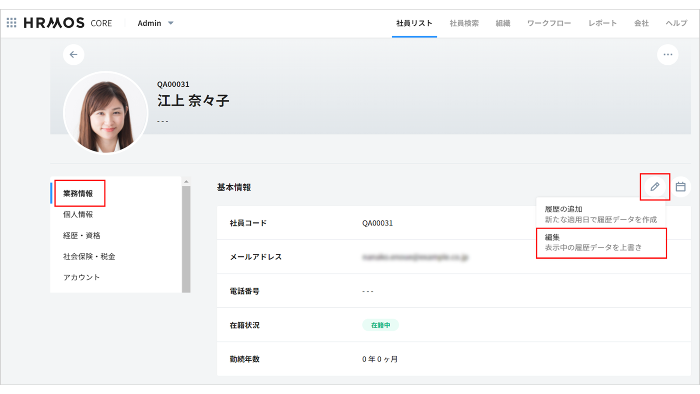
Task: Click the sidebar scrollbar up arrow
Action: (186, 181)
